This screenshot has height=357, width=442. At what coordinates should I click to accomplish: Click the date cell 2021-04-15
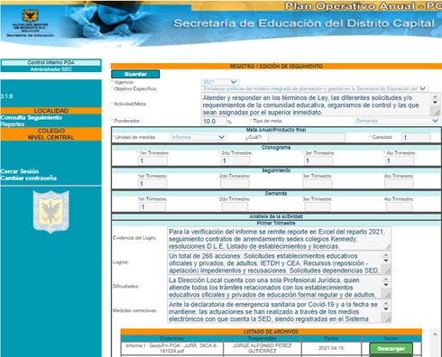[x=331, y=348]
